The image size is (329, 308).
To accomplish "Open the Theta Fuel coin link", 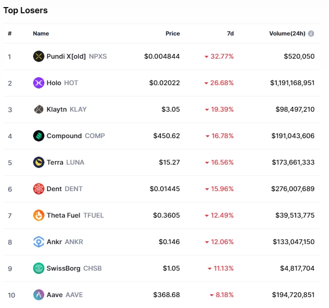I will coord(63,216).
